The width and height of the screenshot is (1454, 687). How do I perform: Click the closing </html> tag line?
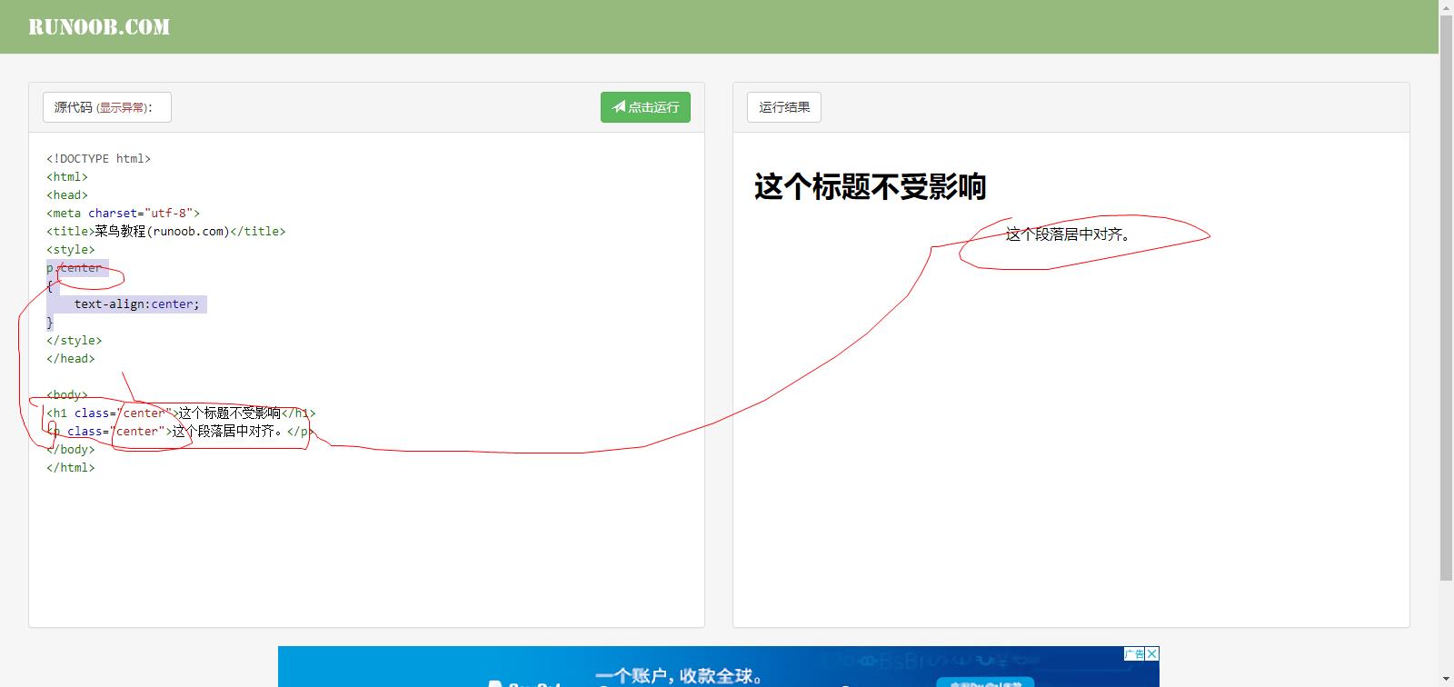[71, 467]
